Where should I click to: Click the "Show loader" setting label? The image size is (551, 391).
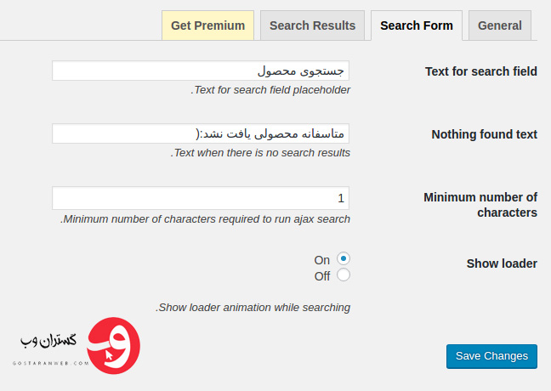[502, 263]
